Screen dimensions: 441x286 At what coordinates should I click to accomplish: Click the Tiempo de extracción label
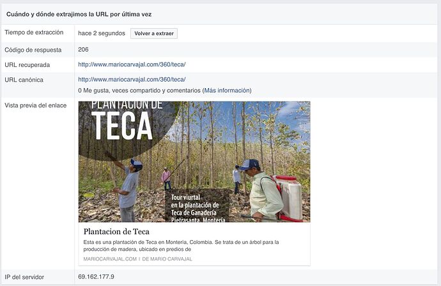pyautogui.click(x=34, y=33)
